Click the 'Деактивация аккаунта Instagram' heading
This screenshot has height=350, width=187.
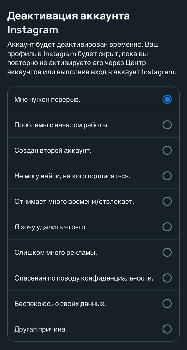68,23
